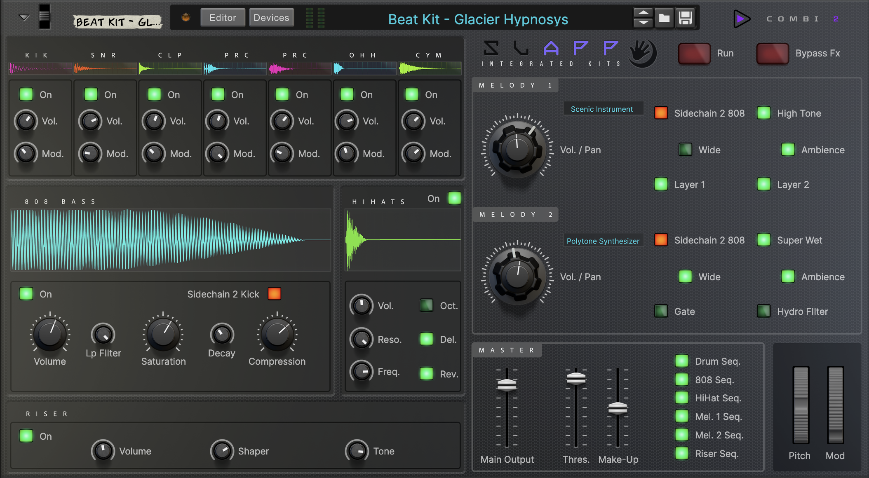
Task: Click the Beat Kit tape label
Action: coord(117,21)
